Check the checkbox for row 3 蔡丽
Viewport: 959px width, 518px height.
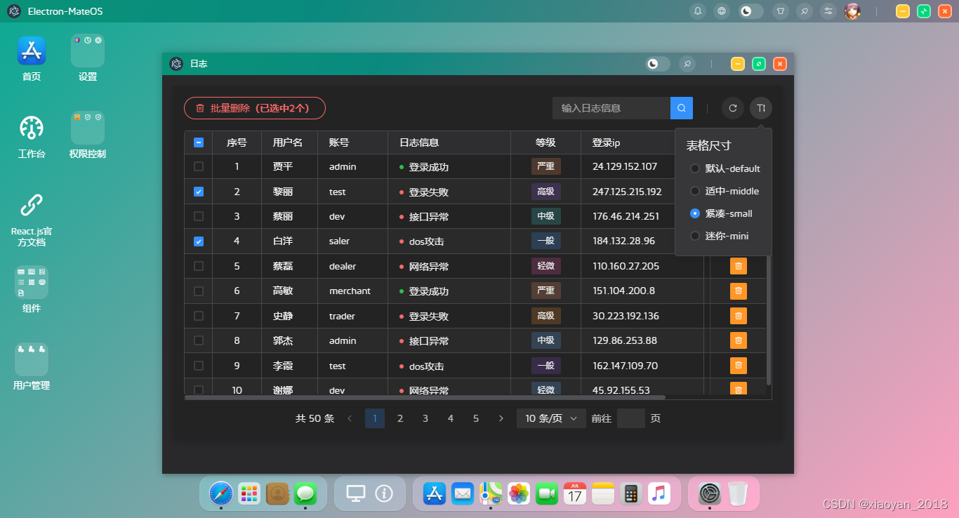coord(199,216)
